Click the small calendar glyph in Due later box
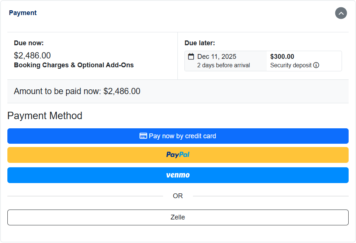Viewport: 356px width, 243px height. 191,57
